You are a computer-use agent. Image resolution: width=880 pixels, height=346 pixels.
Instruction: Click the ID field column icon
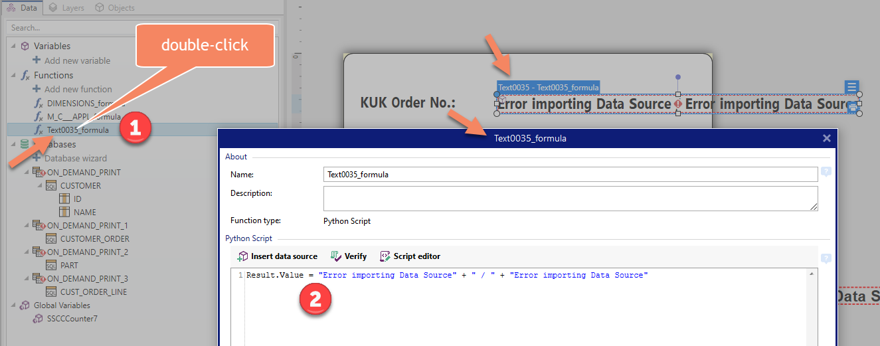[64, 199]
